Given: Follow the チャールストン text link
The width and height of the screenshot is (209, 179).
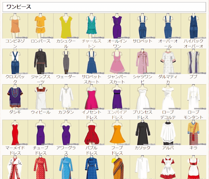Looking at the screenshot, I should (91, 44).
